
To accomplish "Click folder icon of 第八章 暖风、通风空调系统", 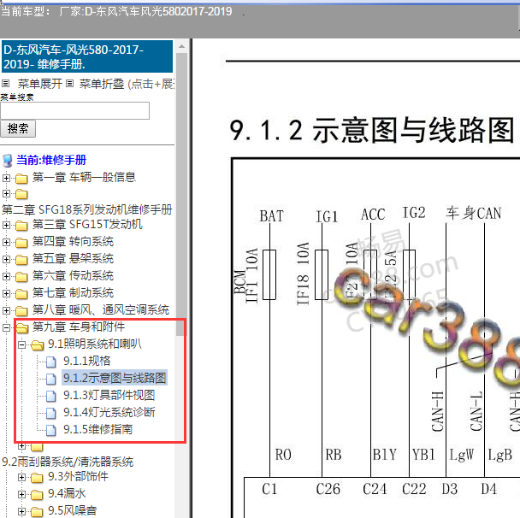I will (21, 311).
